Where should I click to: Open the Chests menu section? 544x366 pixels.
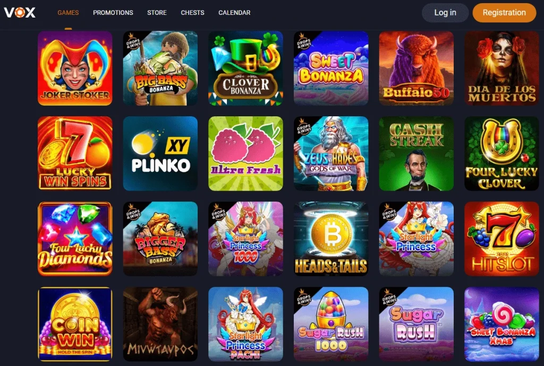pos(192,13)
